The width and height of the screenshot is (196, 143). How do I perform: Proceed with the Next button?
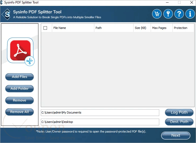(x=176, y=136)
